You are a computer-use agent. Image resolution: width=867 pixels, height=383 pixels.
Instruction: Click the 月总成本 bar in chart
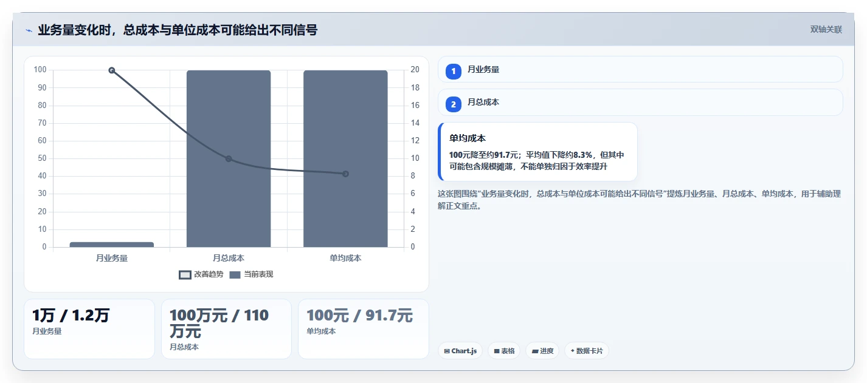click(229, 158)
